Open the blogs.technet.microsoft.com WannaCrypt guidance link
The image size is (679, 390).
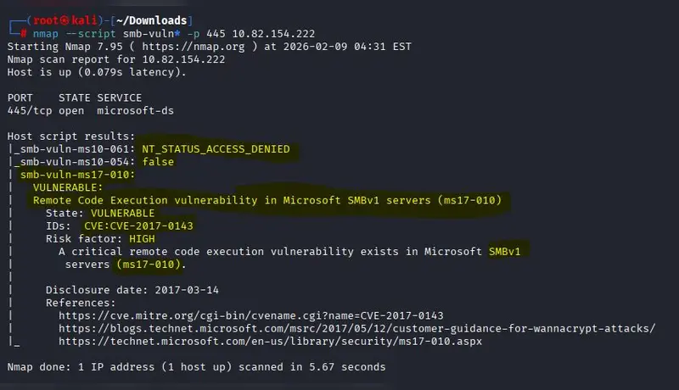[356, 328]
